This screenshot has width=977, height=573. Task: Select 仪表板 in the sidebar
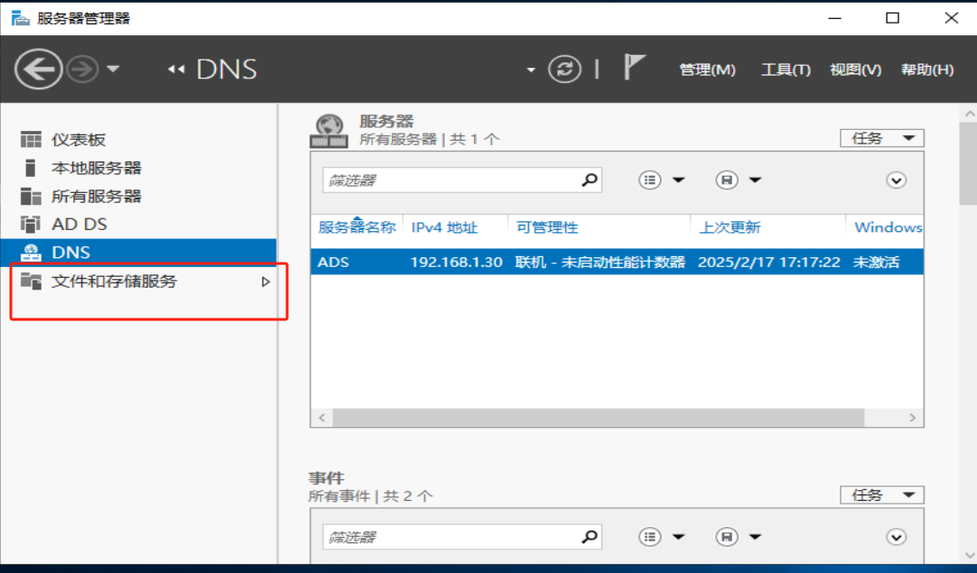(x=138, y=140)
